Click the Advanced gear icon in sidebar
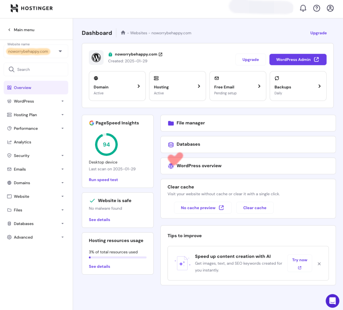 click(x=9, y=237)
